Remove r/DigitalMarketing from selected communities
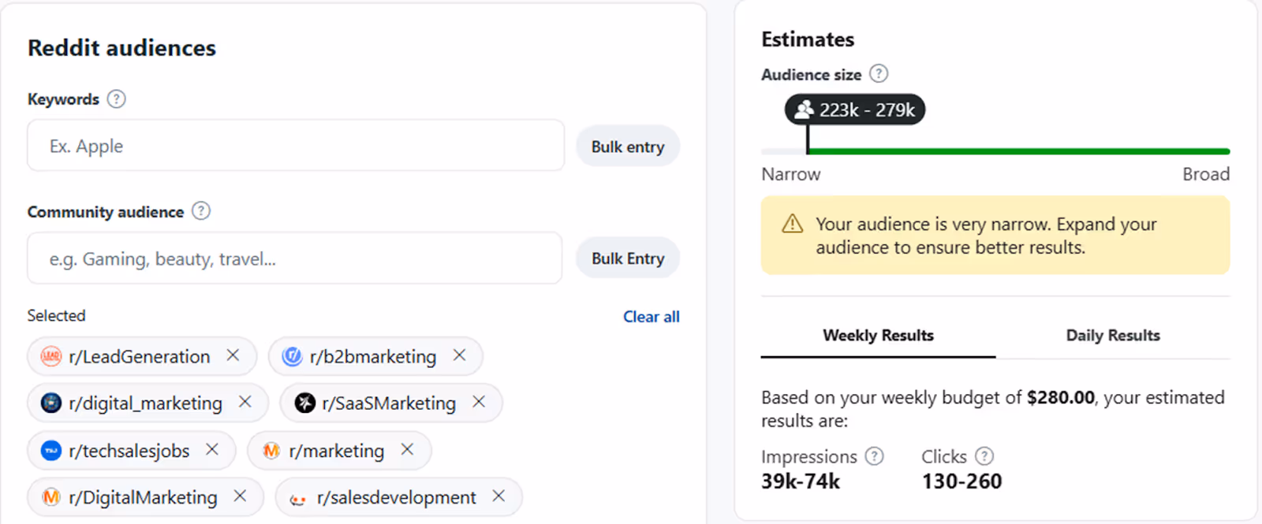The image size is (1262, 524). click(x=240, y=496)
